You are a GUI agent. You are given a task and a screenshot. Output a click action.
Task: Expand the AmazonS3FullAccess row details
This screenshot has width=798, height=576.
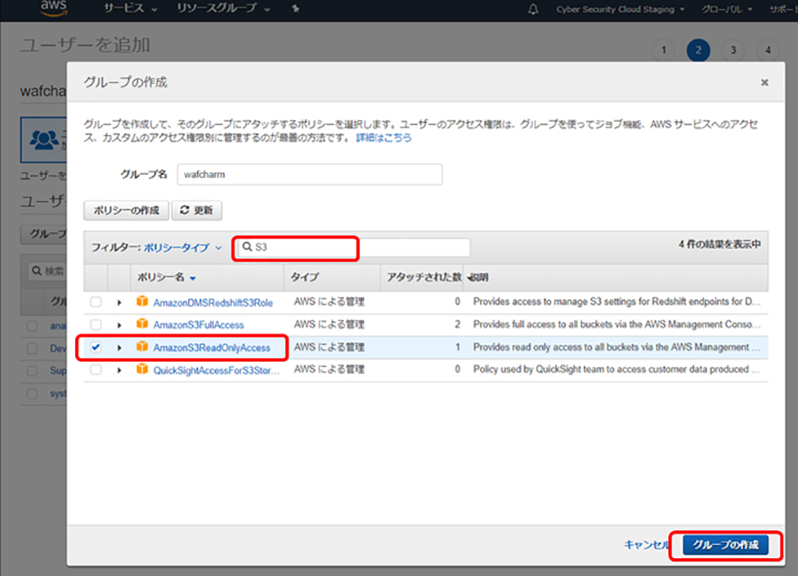click(119, 325)
